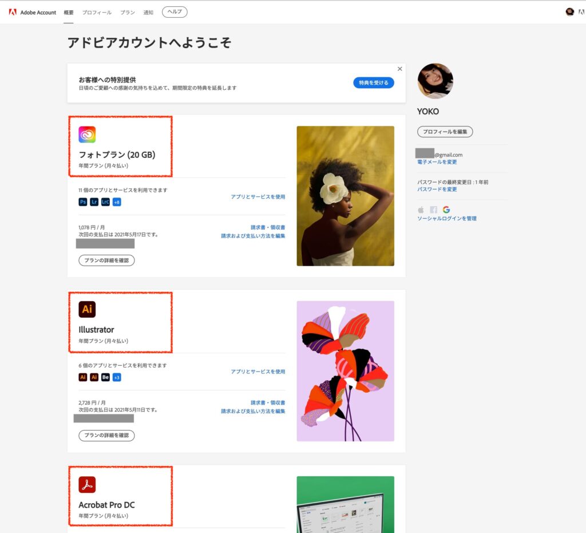This screenshot has width=586, height=533.
Task: Click the ヘルプ button
Action: tap(175, 12)
